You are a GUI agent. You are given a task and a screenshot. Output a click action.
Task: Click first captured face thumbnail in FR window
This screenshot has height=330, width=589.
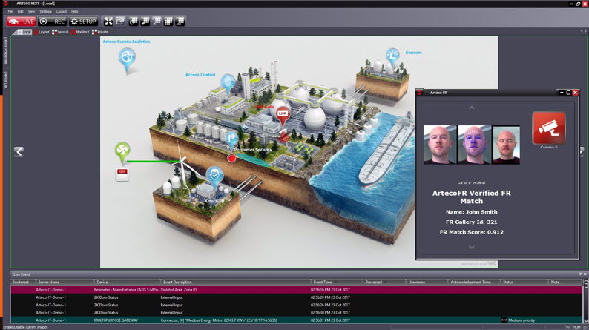click(x=439, y=145)
